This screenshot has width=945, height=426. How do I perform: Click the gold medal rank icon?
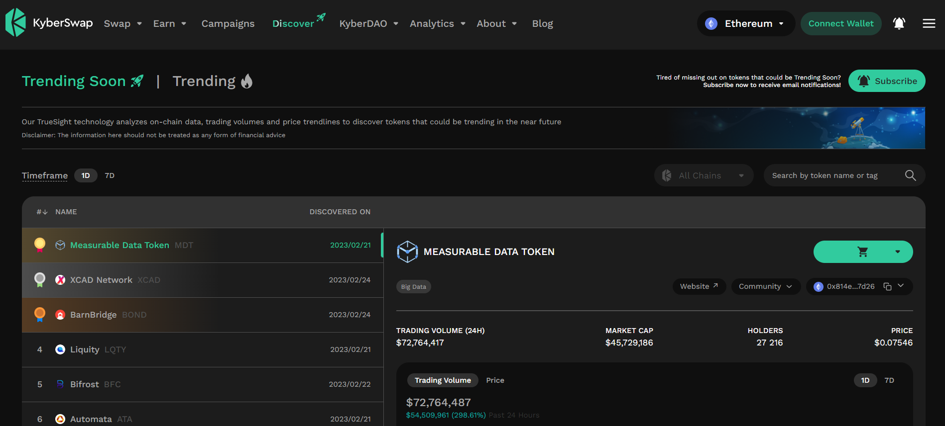[40, 245]
